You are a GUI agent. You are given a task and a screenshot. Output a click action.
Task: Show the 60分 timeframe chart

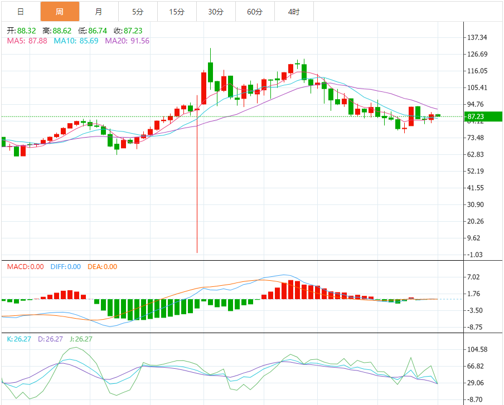pos(255,11)
